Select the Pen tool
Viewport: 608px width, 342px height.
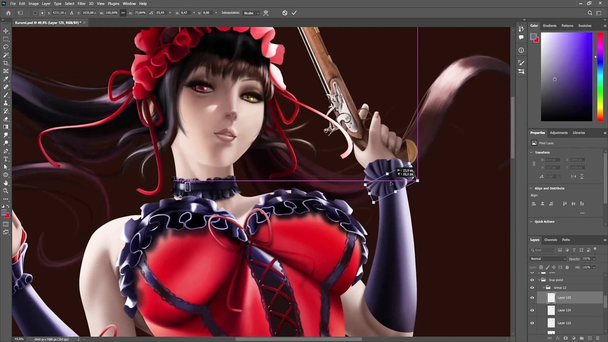tap(6, 151)
